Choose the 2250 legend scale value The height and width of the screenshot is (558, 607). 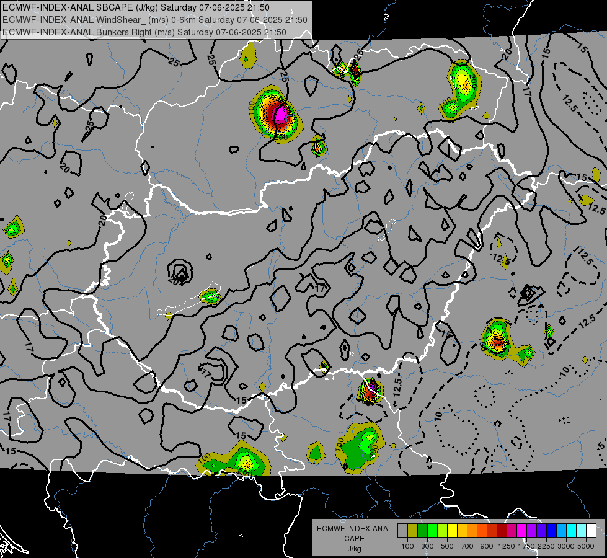pyautogui.click(x=547, y=546)
